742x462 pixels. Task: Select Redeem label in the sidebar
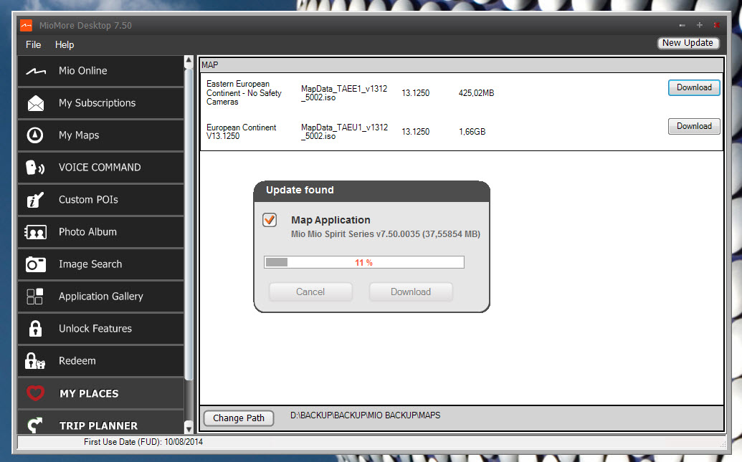pos(77,361)
